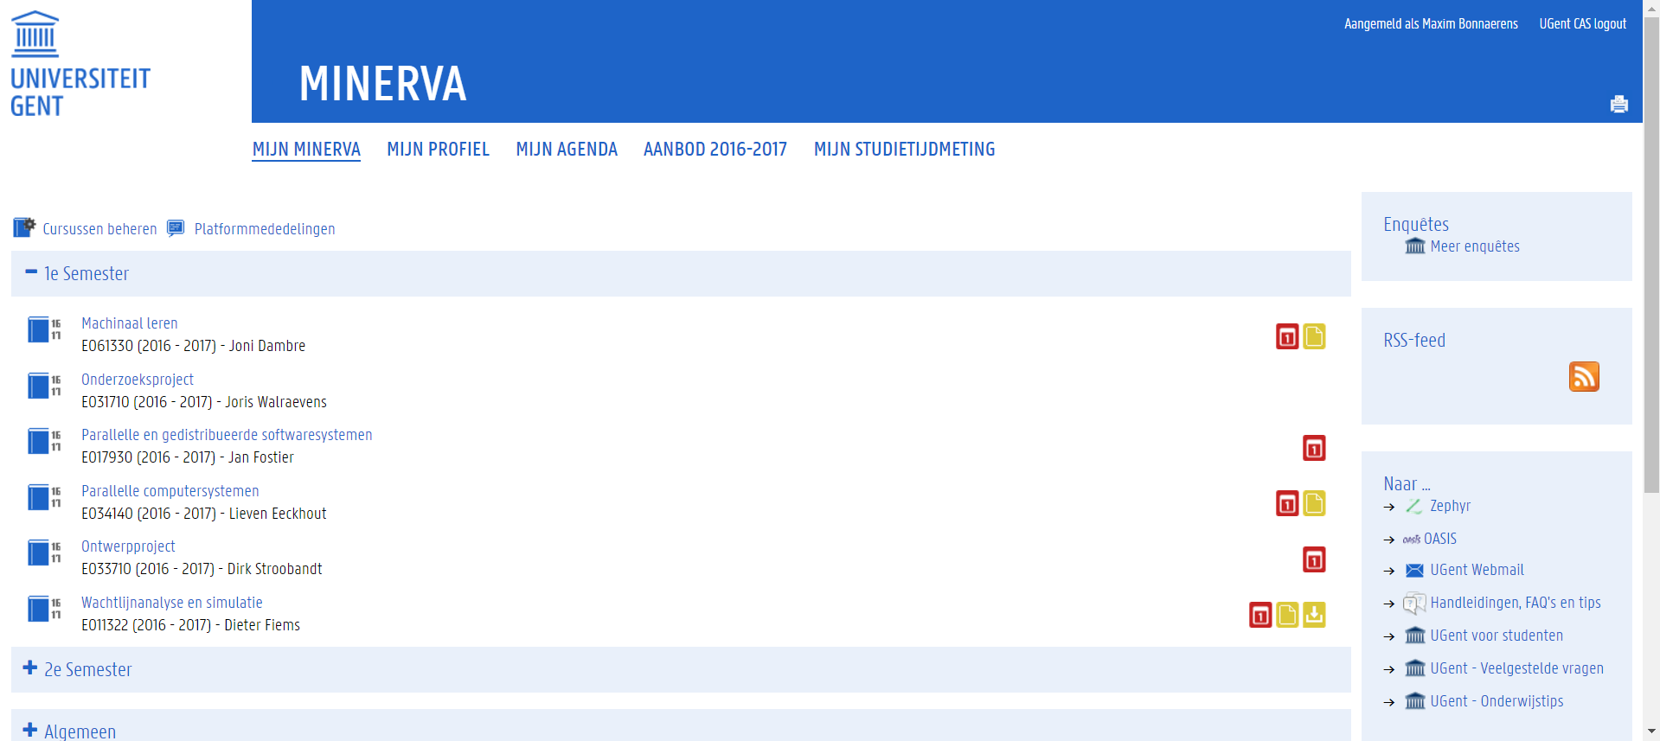
Task: Click the Handleidingen FAQ help icon
Action: (1414, 604)
